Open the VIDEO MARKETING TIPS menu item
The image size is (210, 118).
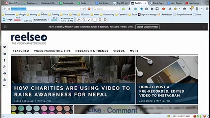click(x=52, y=51)
